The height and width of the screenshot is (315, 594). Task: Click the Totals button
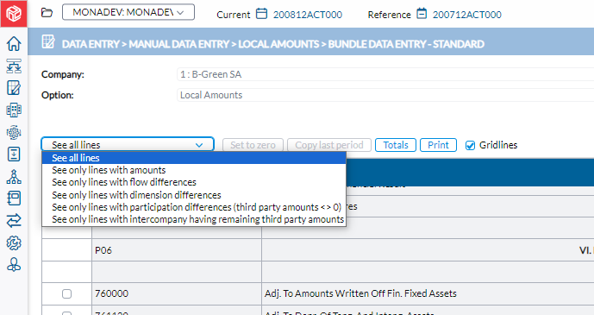pos(396,145)
